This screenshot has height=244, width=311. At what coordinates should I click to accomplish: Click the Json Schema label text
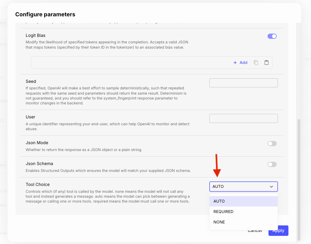tap(39, 164)
